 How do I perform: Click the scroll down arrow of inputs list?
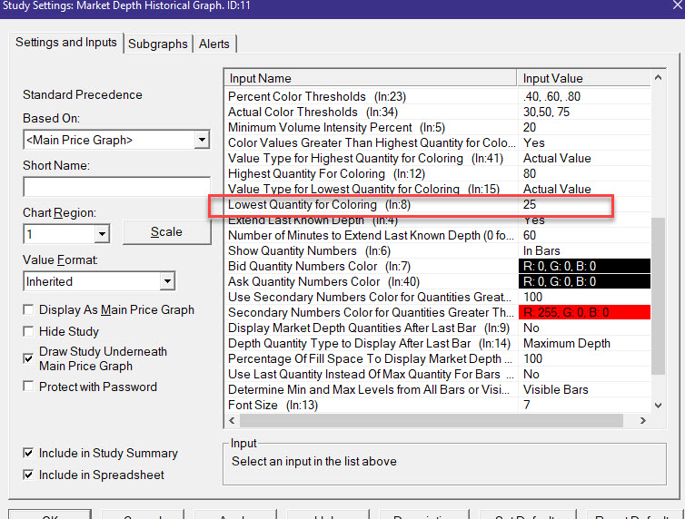(658, 406)
